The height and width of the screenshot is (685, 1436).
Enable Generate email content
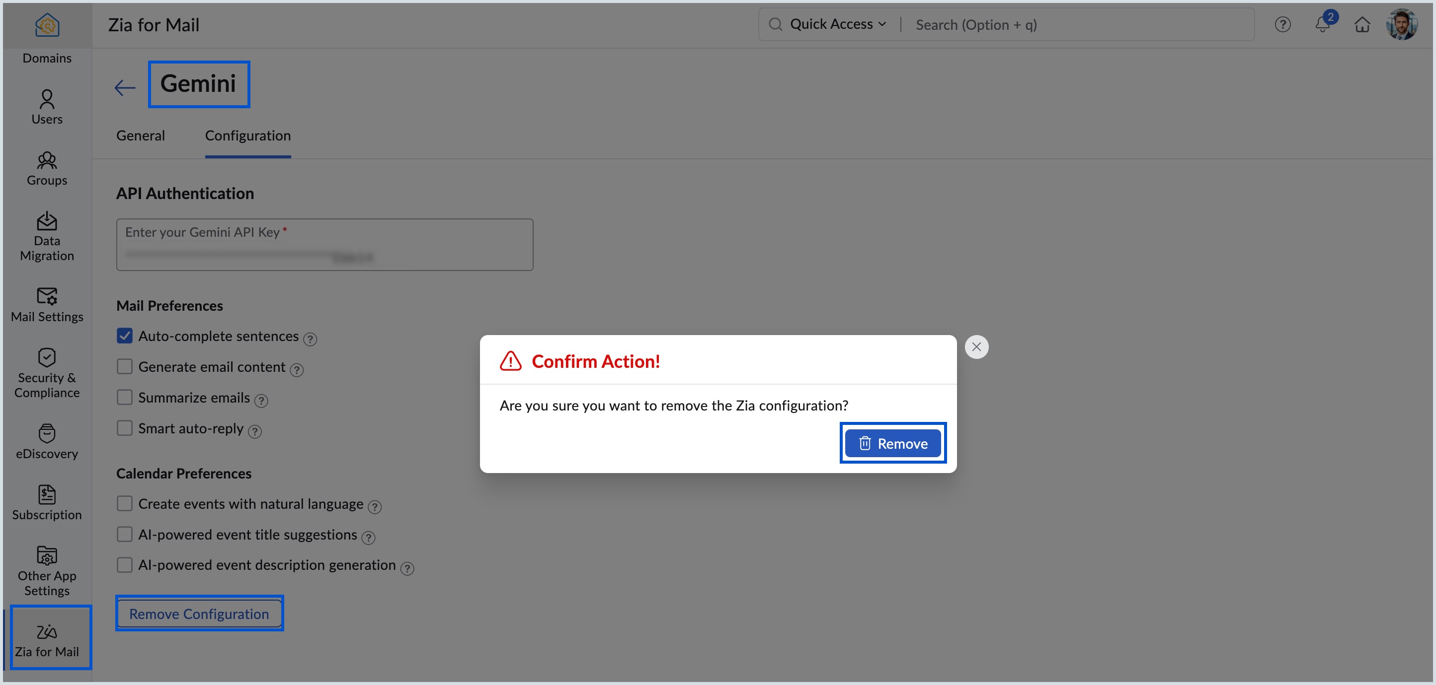click(x=124, y=366)
